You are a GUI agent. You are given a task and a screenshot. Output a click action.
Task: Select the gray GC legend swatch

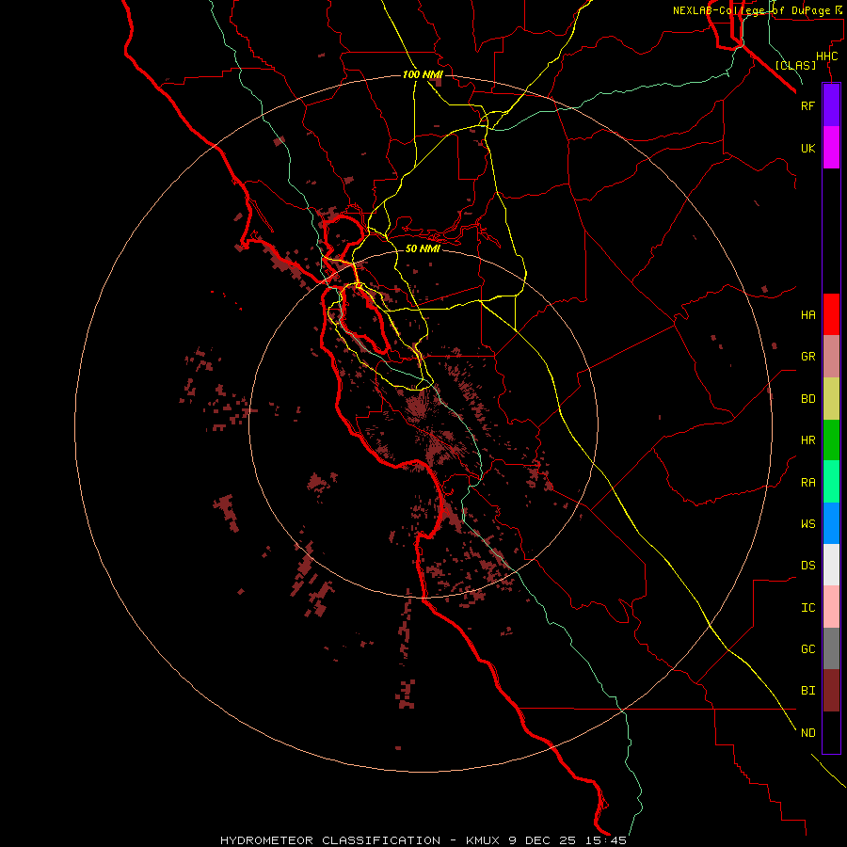coord(831,648)
